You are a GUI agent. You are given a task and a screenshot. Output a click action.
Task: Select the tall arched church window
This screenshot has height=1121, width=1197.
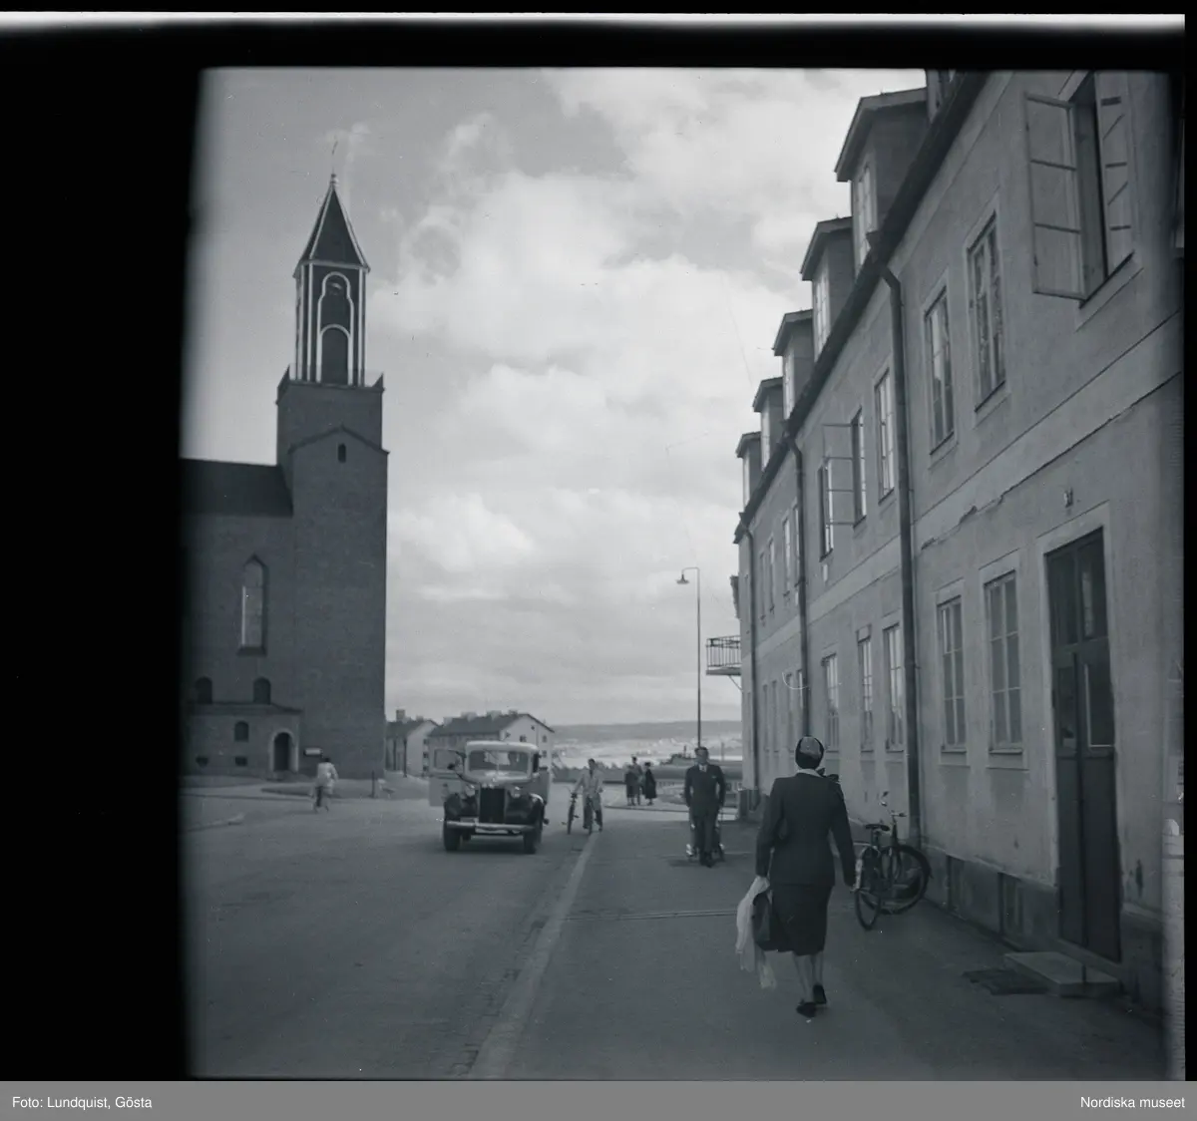(252, 603)
